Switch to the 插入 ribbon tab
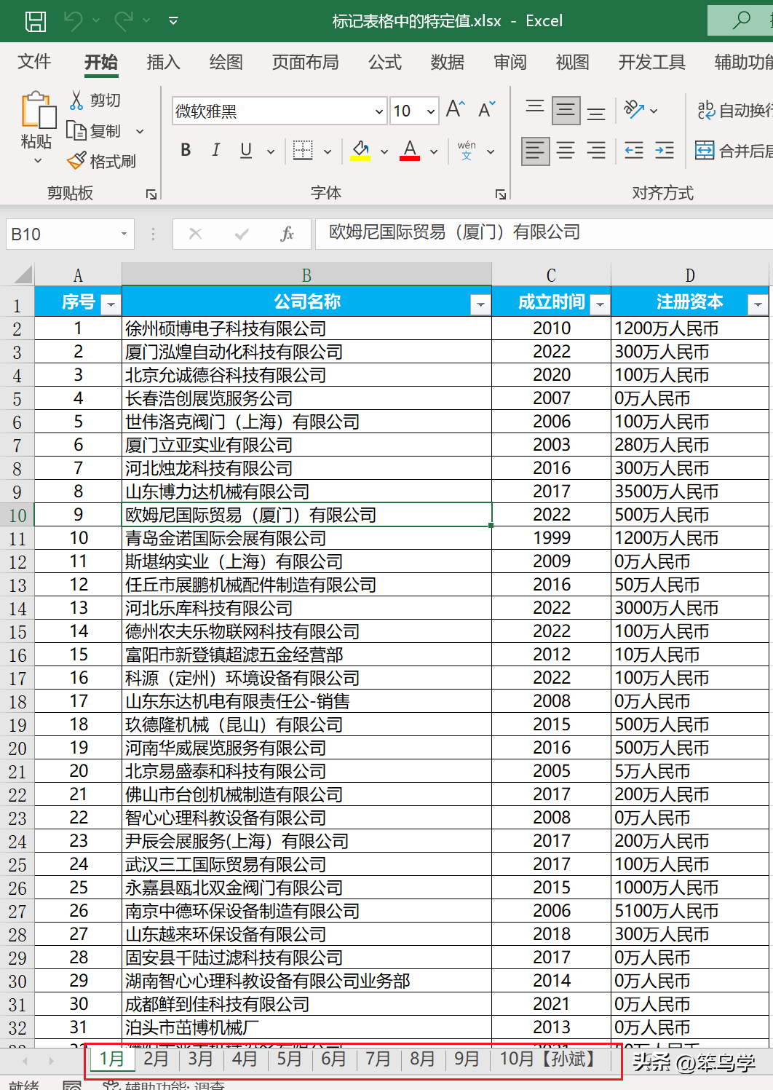The height and width of the screenshot is (1090, 773). pos(163,62)
